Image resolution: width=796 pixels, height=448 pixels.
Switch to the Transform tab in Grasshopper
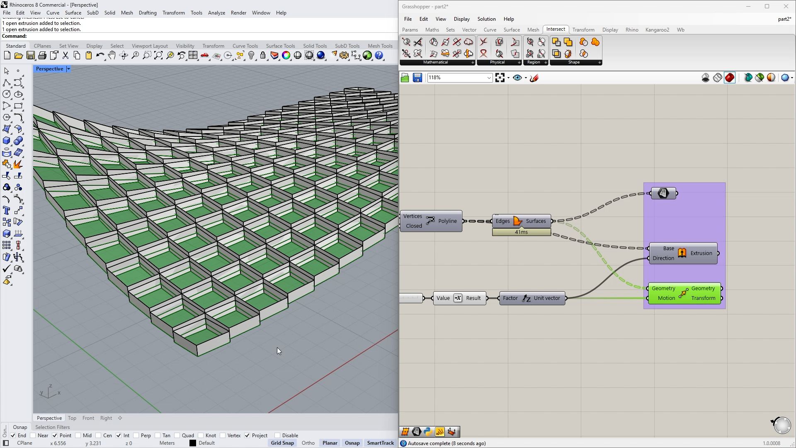pos(583,30)
